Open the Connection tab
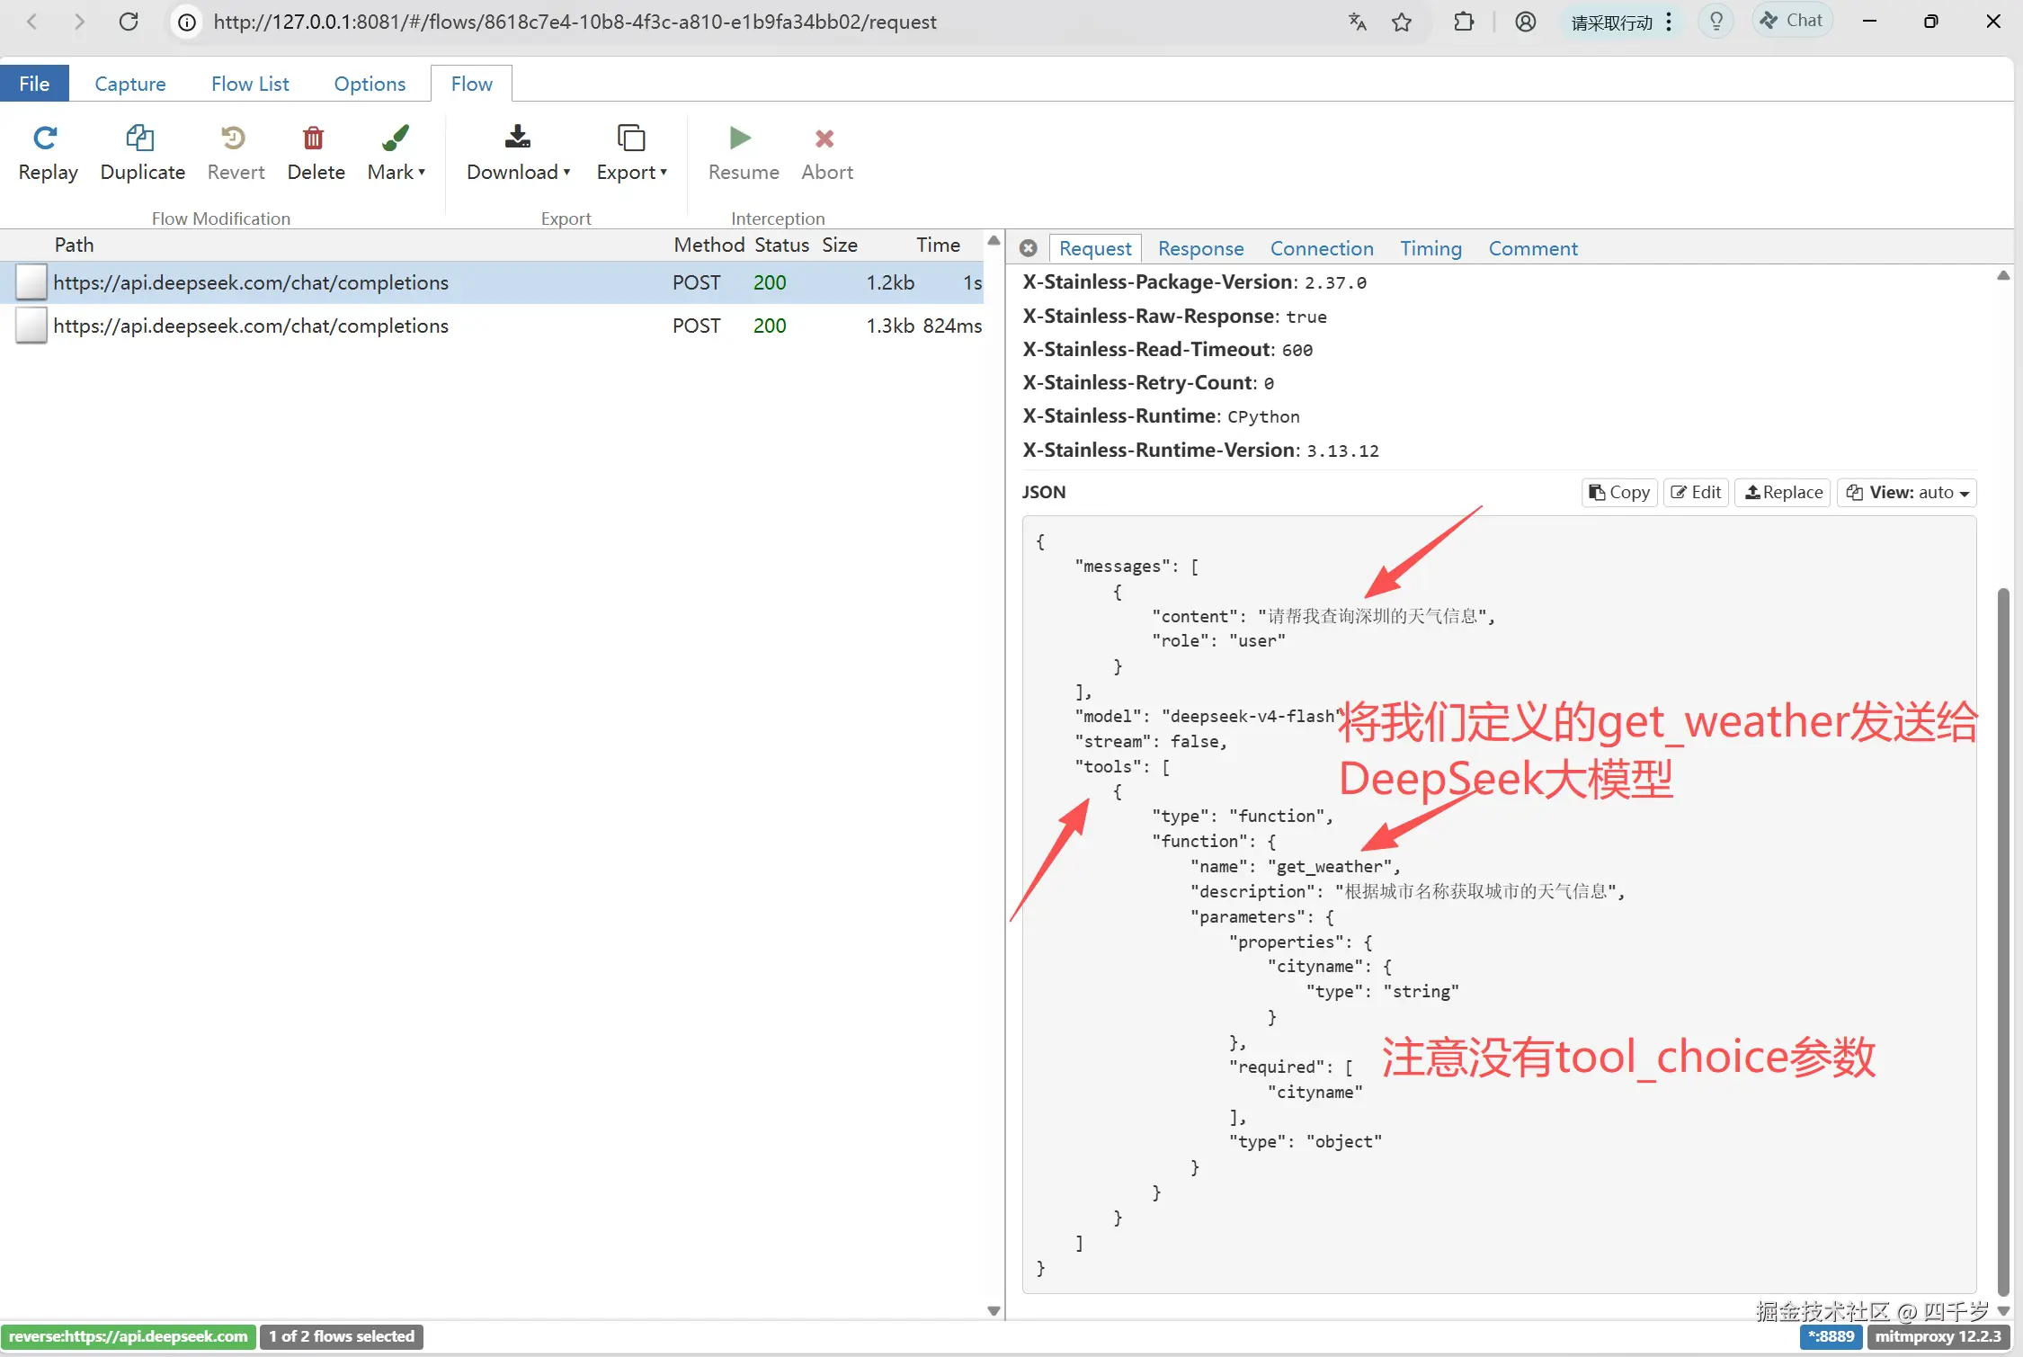2023x1357 pixels. point(1321,248)
